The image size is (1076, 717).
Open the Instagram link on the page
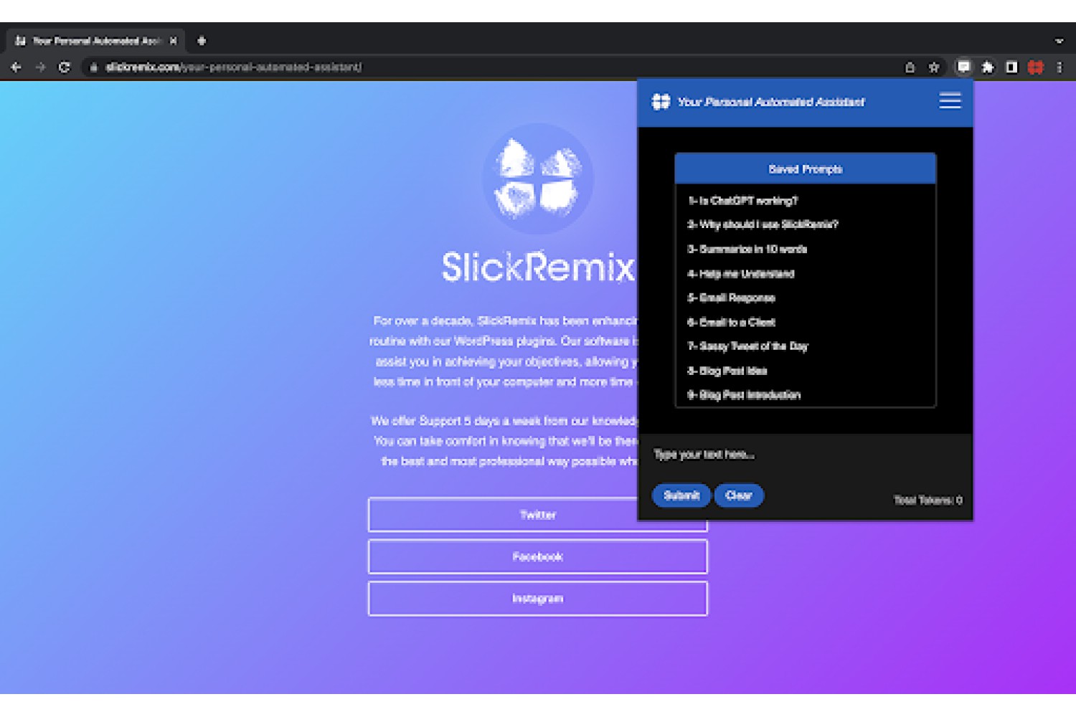pyautogui.click(x=538, y=599)
